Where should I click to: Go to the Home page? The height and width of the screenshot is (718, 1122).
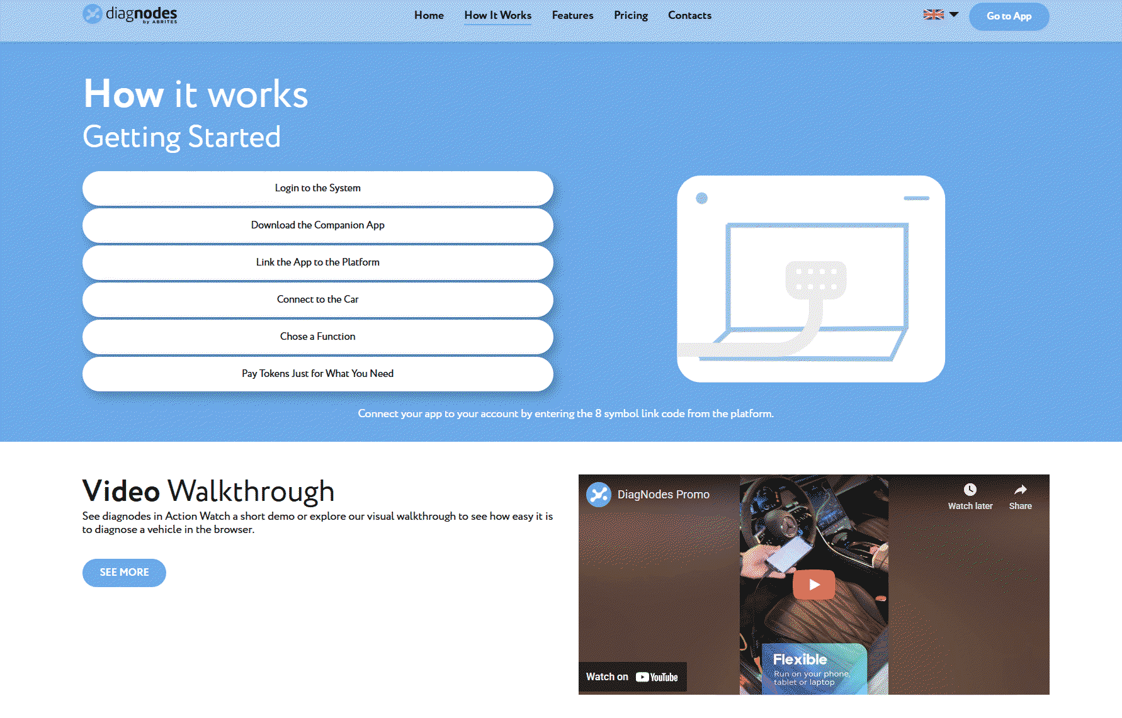coord(429,16)
